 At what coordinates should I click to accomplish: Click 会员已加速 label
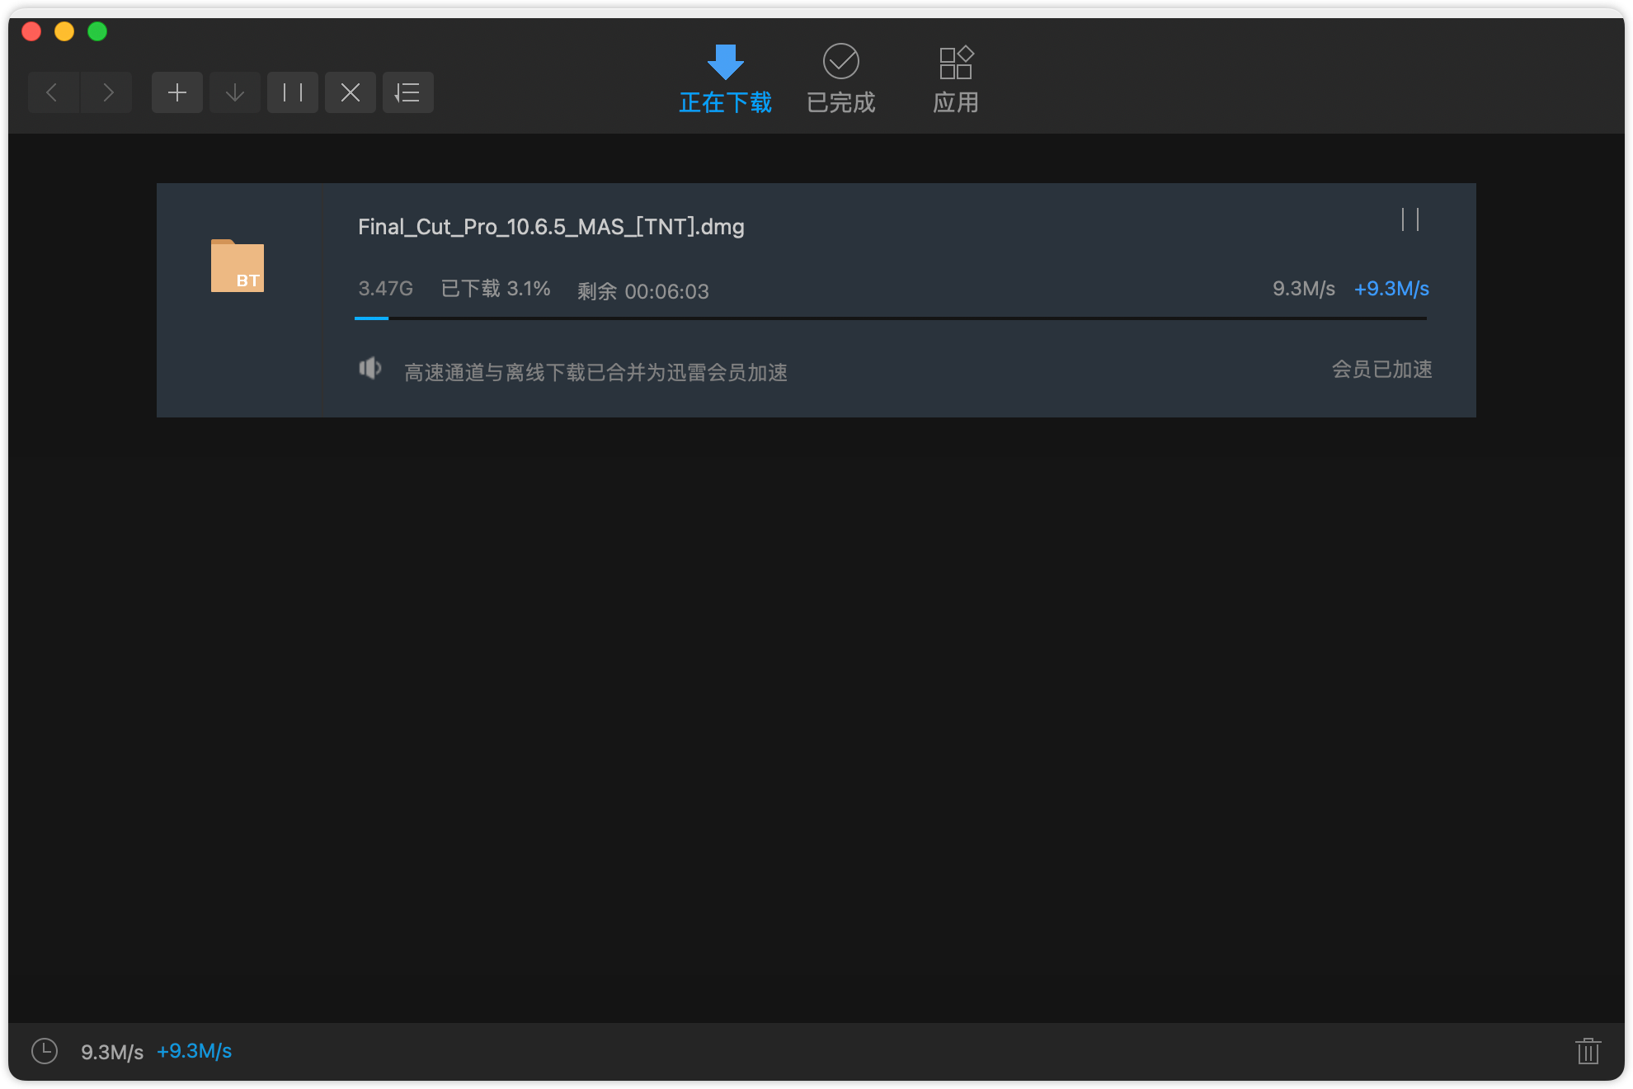tap(1382, 370)
